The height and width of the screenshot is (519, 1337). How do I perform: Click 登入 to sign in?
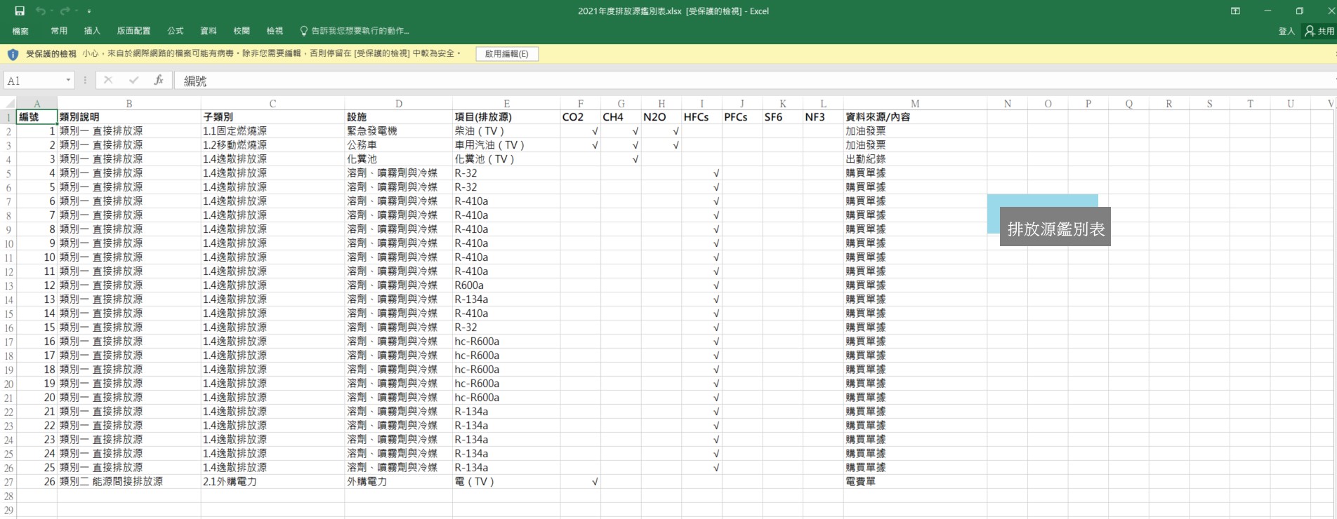[1286, 31]
